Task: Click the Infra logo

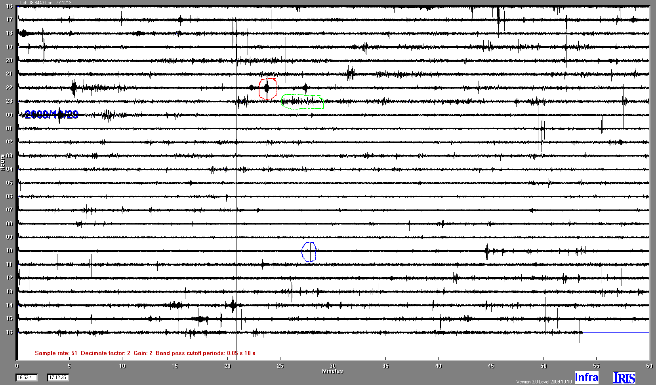Action: [586, 377]
